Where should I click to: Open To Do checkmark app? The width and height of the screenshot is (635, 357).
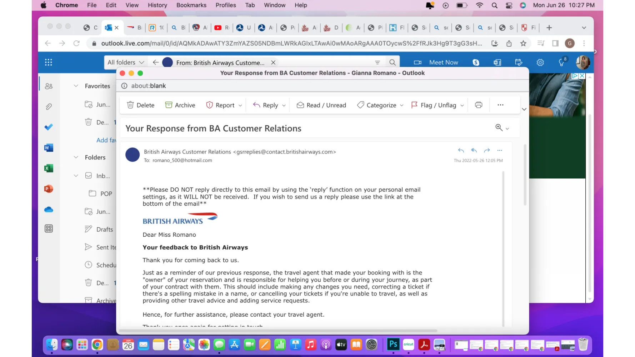(49, 127)
